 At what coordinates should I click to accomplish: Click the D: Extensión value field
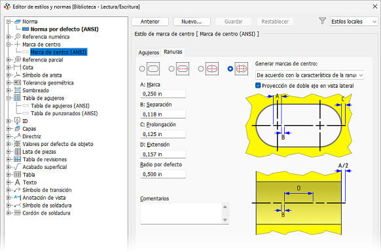pyautogui.click(x=163, y=154)
